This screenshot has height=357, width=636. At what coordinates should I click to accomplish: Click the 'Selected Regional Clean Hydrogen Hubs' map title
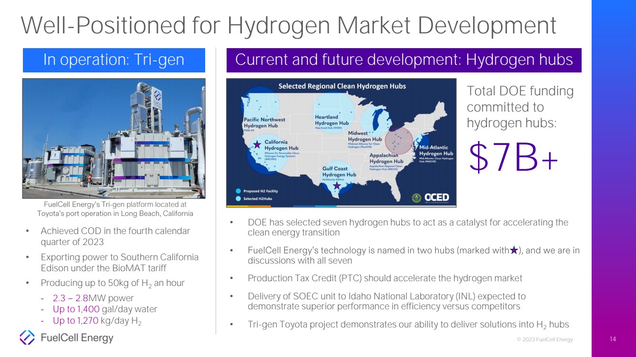342,86
